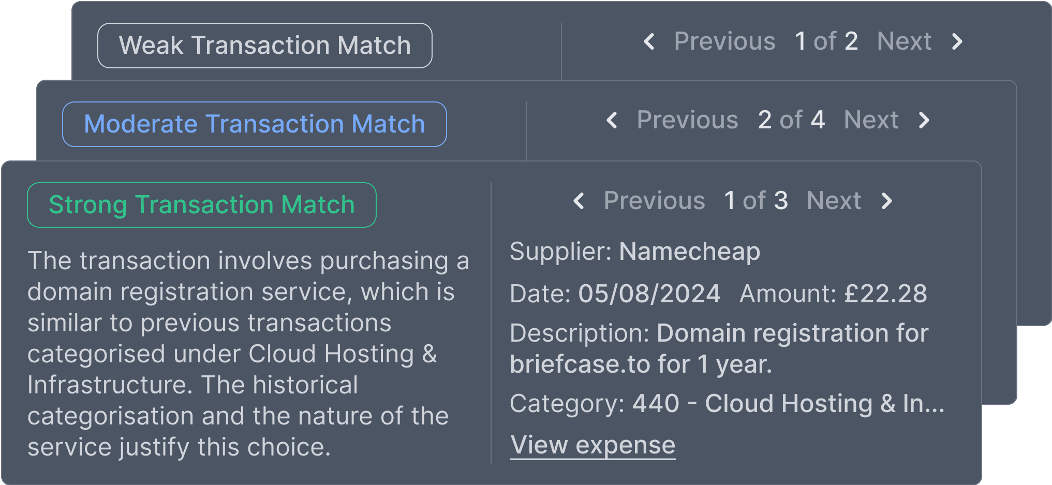Click left chevron arrow on Weak match card
Screen dimensions: 1052x485
pyautogui.click(x=649, y=41)
